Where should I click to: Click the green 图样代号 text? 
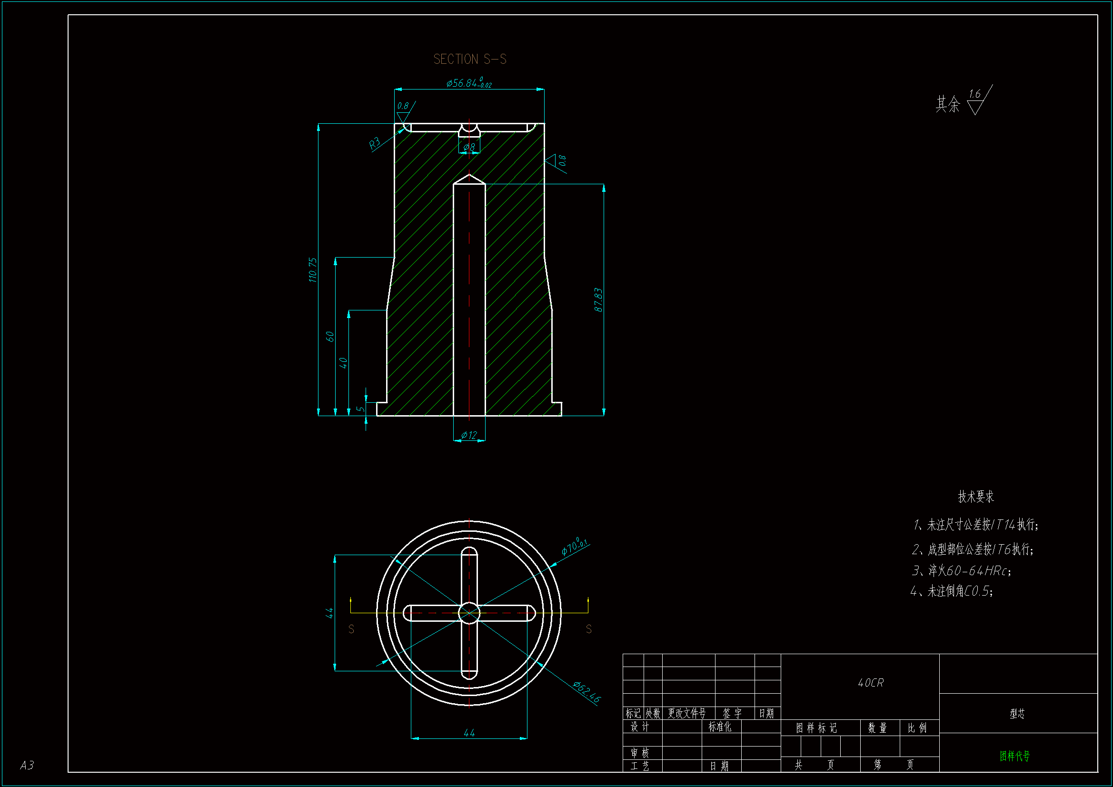(1014, 756)
